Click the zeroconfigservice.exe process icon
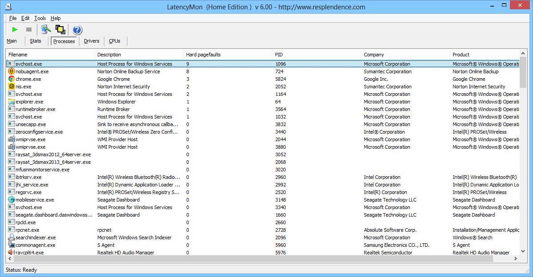This screenshot has width=533, height=277. click(x=12, y=132)
